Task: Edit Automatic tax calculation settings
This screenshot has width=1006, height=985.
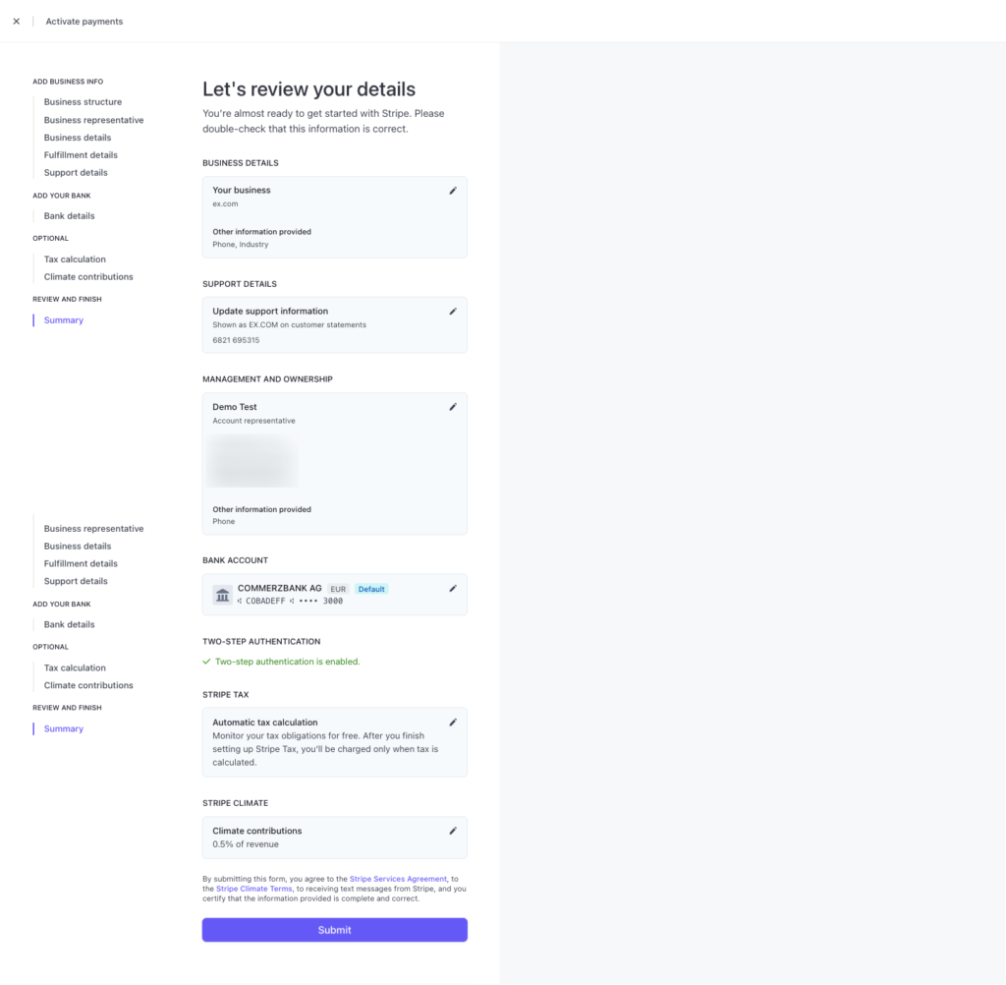Action: [x=453, y=723]
